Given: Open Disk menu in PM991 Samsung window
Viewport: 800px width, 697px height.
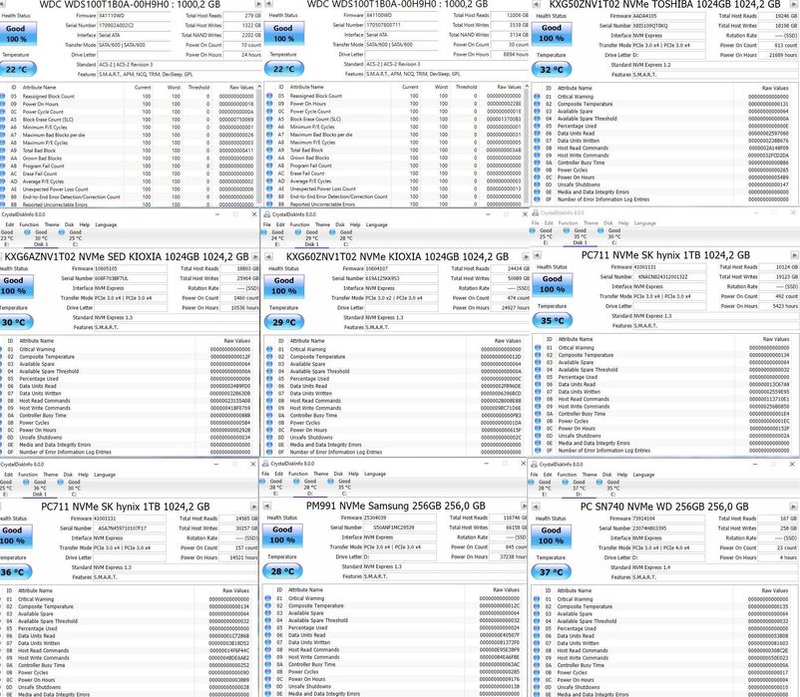Looking at the screenshot, I should [338, 474].
